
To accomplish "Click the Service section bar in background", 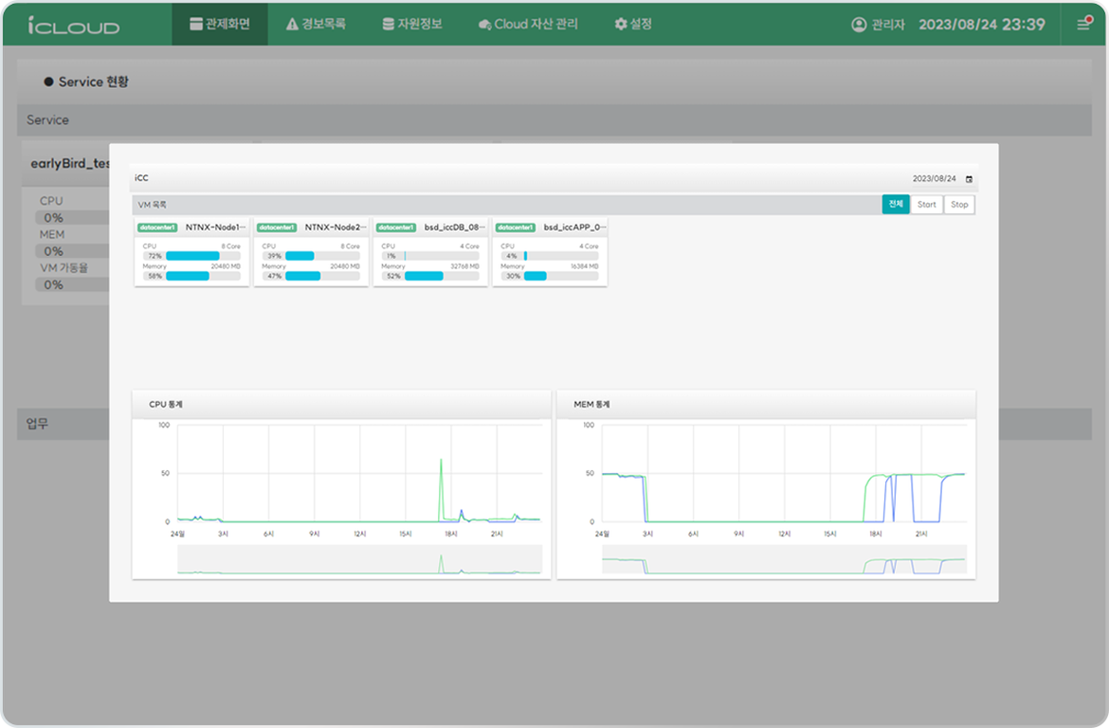I will point(554,120).
